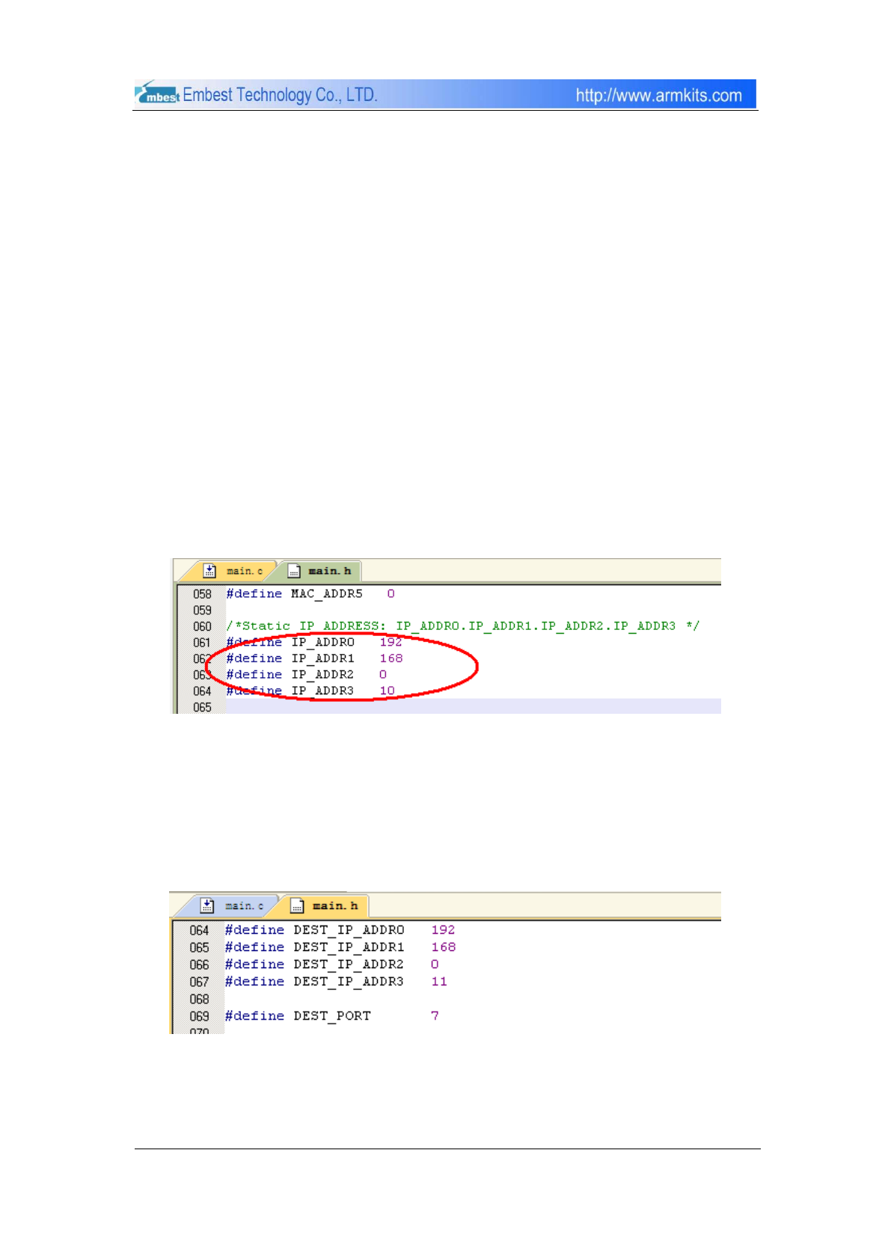Click DEST_PORT value 7
Image resolution: width=891 pixels, height=1260 pixels.
tap(435, 1016)
